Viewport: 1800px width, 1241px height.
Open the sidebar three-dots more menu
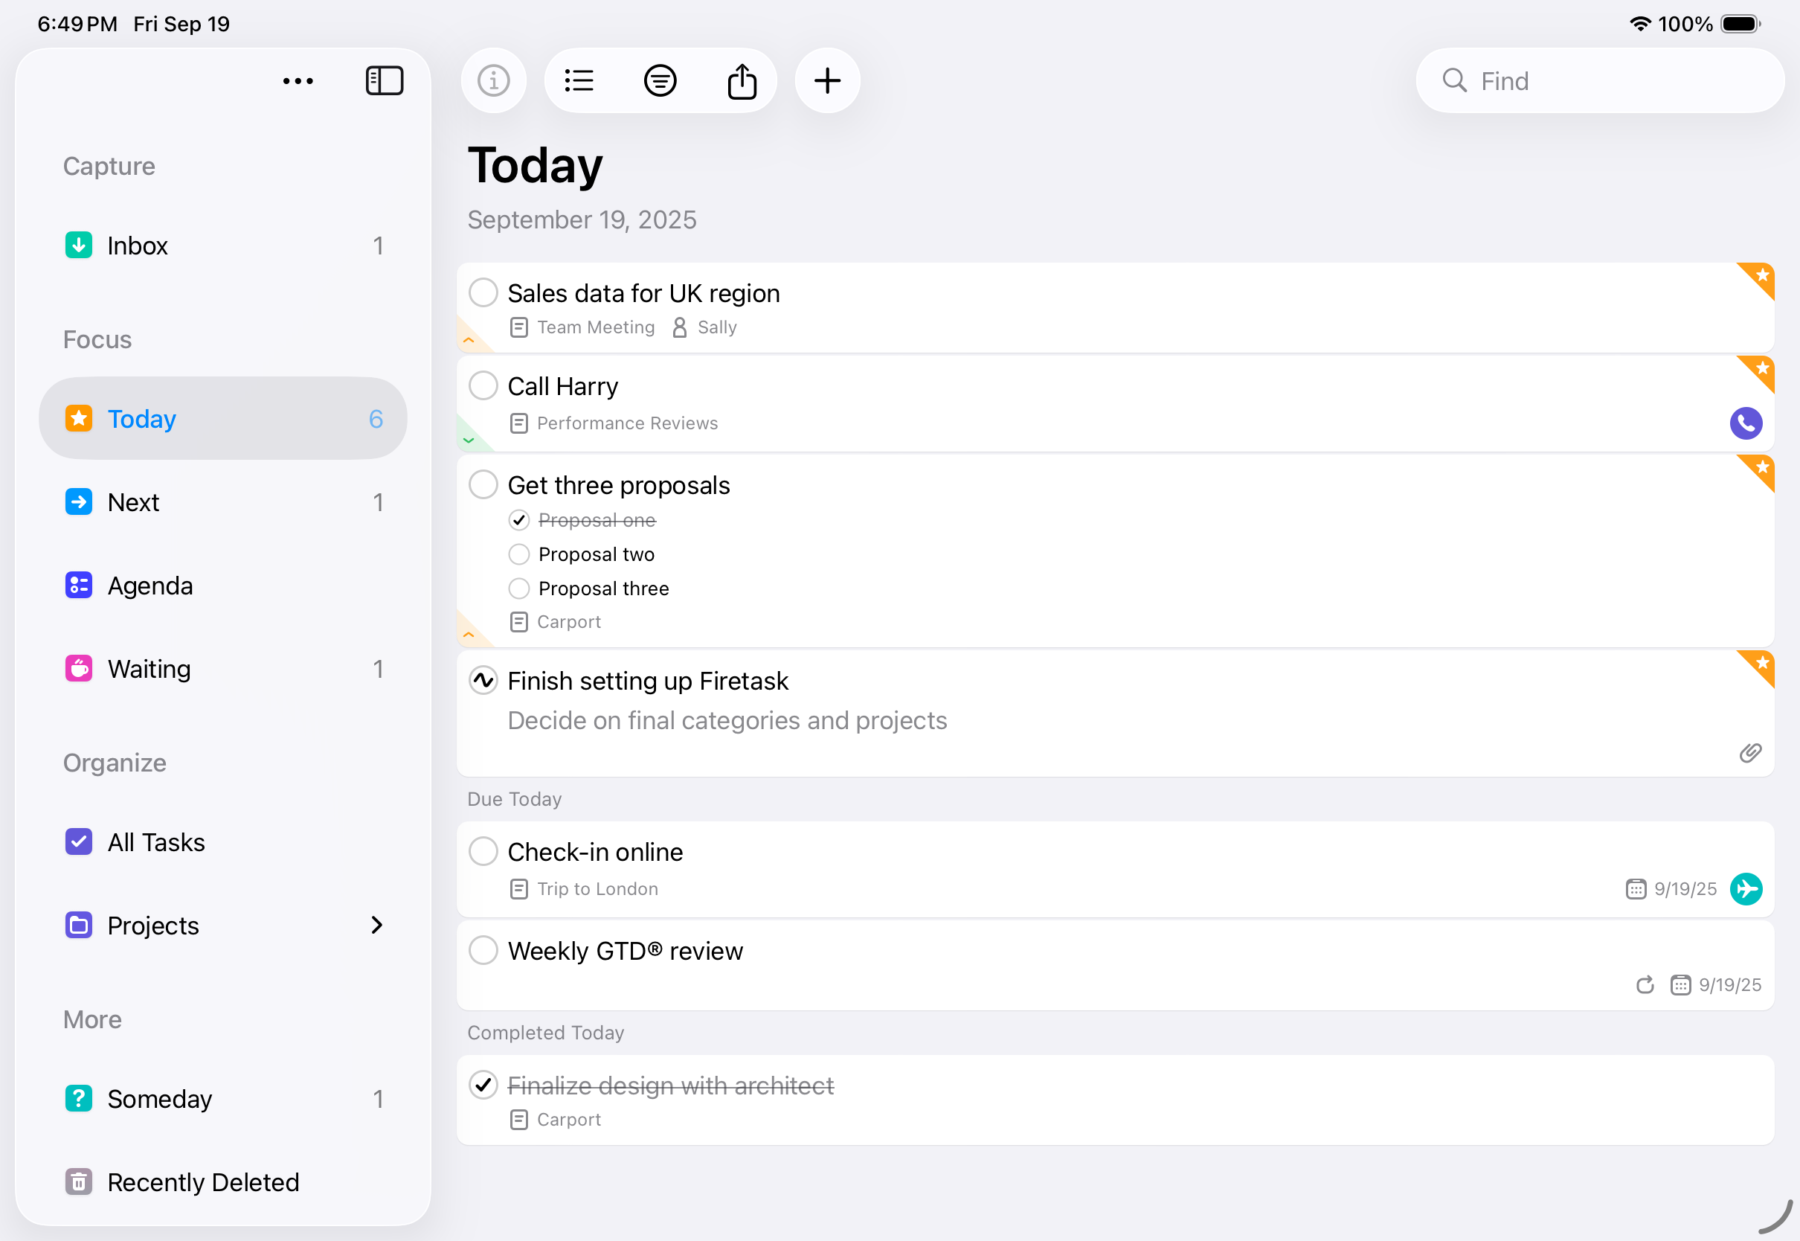tap(298, 81)
